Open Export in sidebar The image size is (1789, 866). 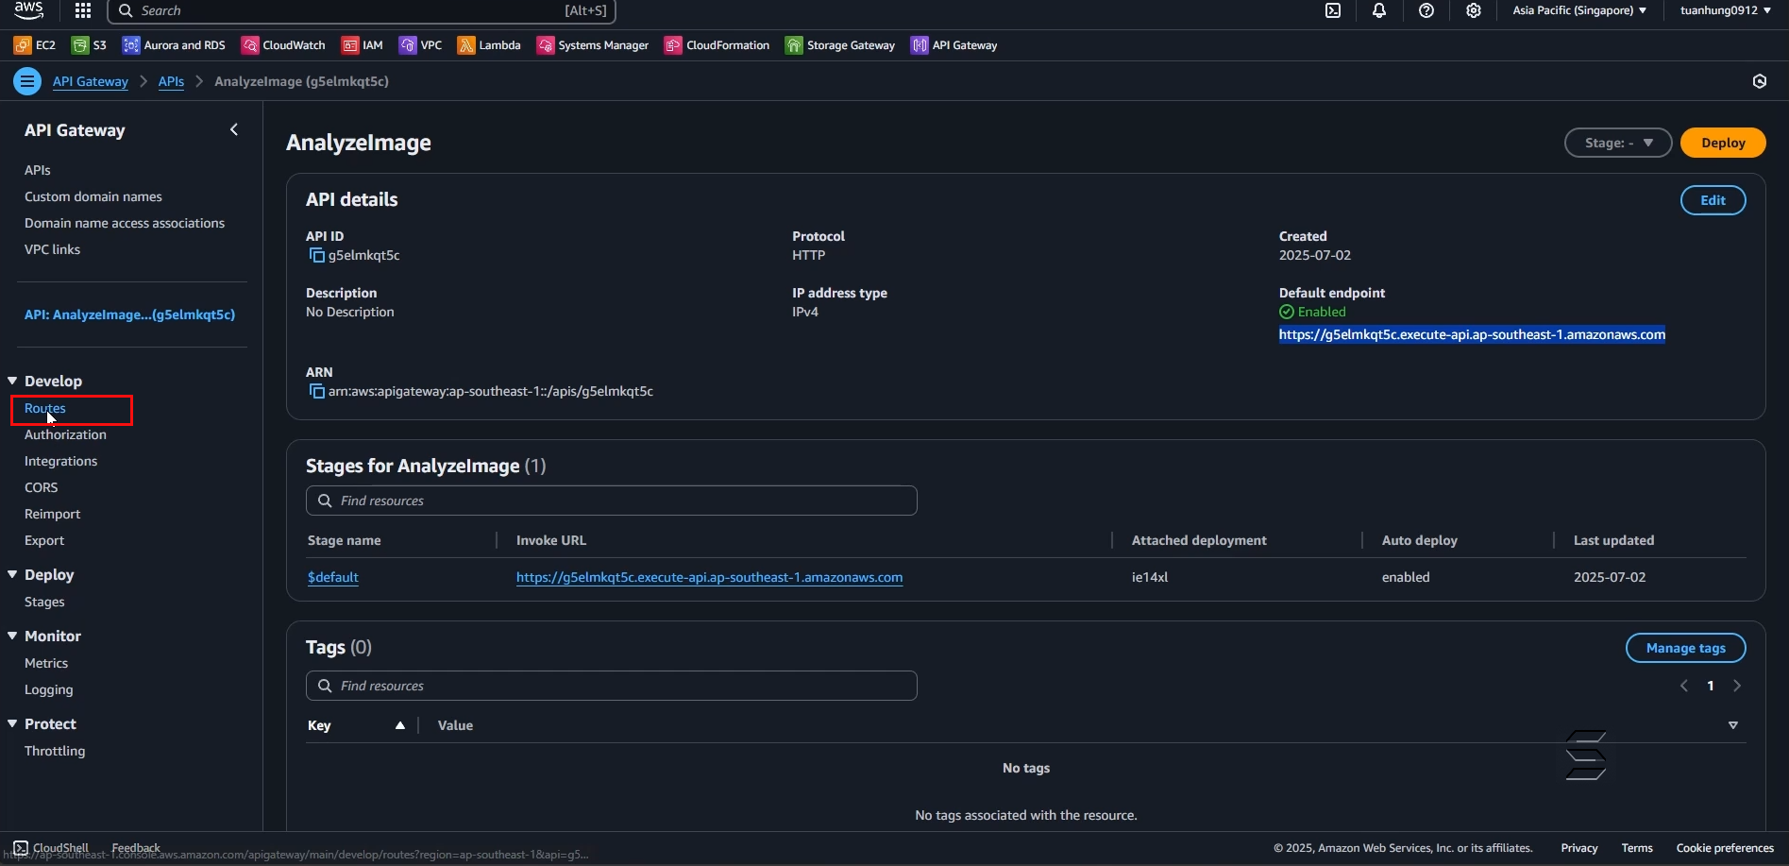click(x=44, y=540)
